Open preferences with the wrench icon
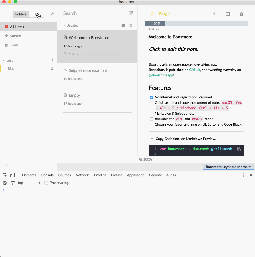This screenshot has height=257, width=255. coord(52,14)
